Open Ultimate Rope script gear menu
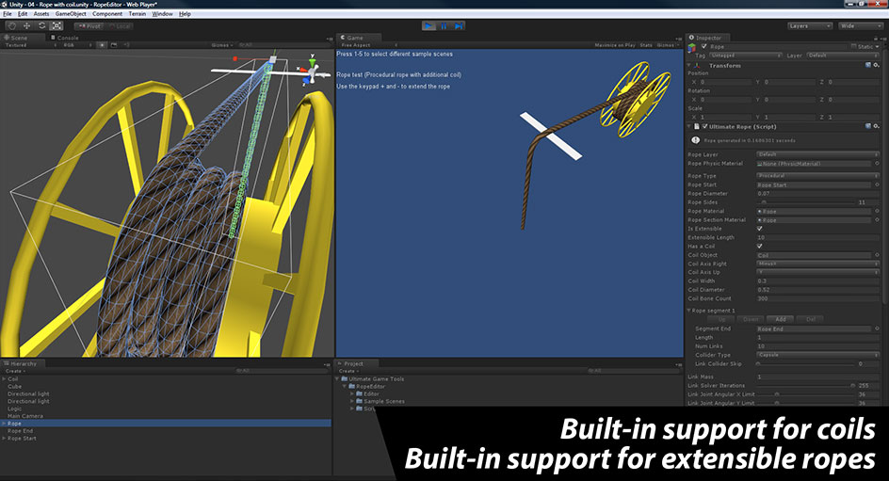The height and width of the screenshot is (481, 889). pyautogui.click(x=877, y=126)
